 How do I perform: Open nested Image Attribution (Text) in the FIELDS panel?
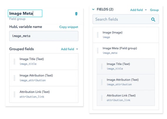tap(126, 82)
